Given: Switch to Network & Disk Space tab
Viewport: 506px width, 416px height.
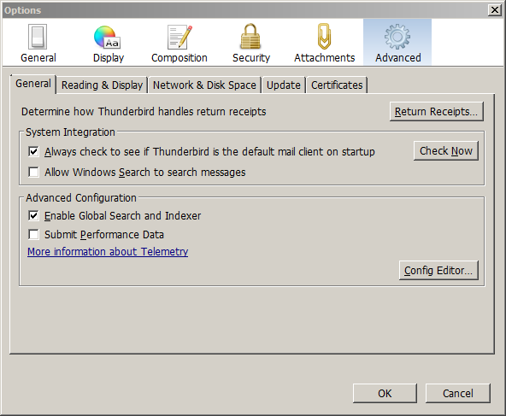Looking at the screenshot, I should [204, 85].
